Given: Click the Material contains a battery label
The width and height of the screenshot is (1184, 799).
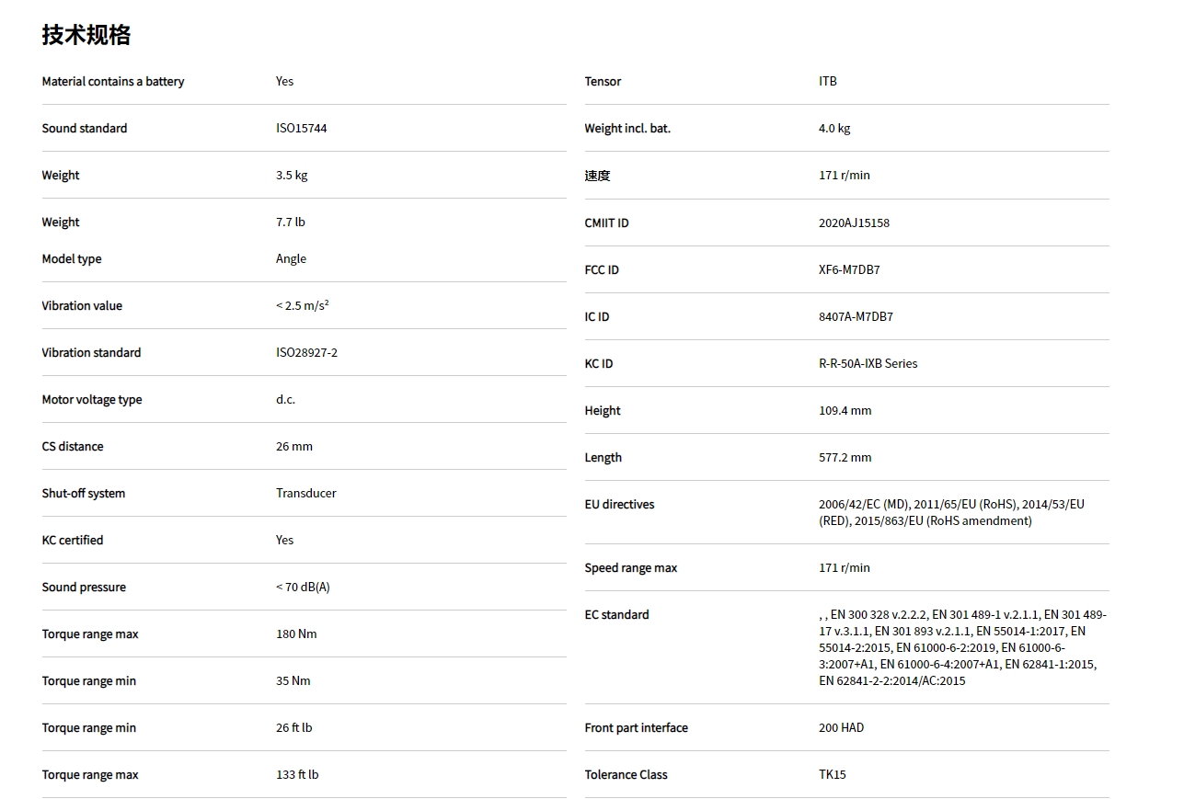Looking at the screenshot, I should [x=112, y=82].
